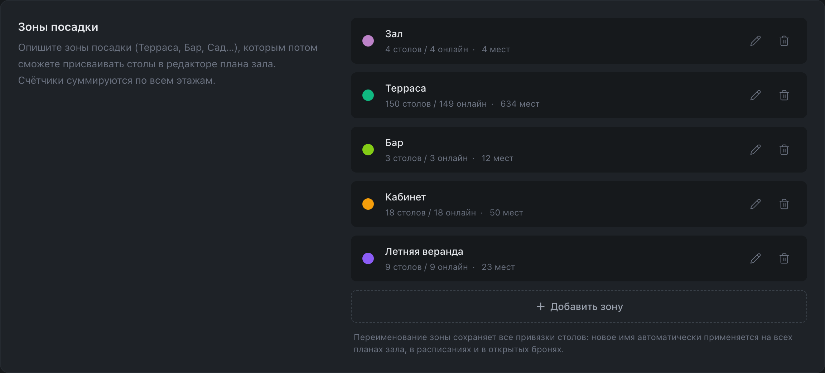Click the Зоны посадки heading
Screen dimensions: 825x373
click(58, 27)
